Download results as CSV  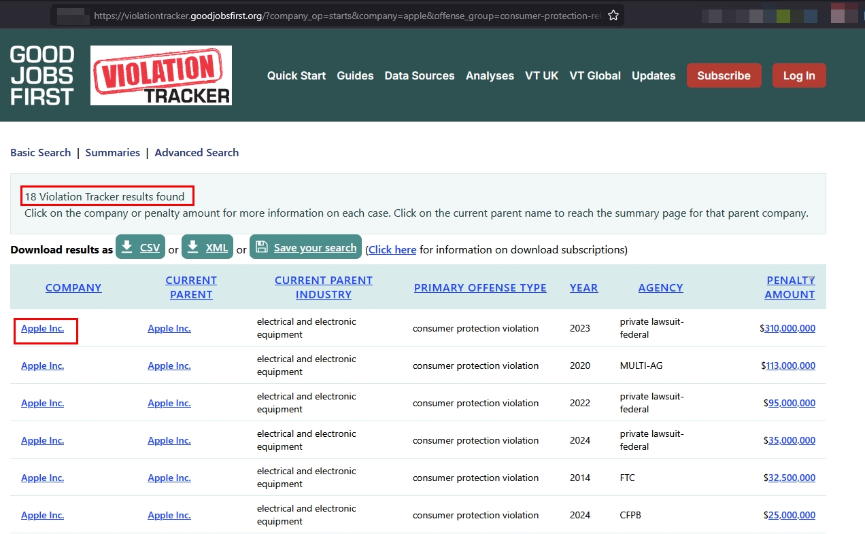[x=140, y=247]
